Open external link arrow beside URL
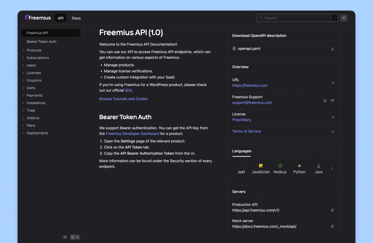This screenshot has width=373, height=243. pyautogui.click(x=333, y=83)
